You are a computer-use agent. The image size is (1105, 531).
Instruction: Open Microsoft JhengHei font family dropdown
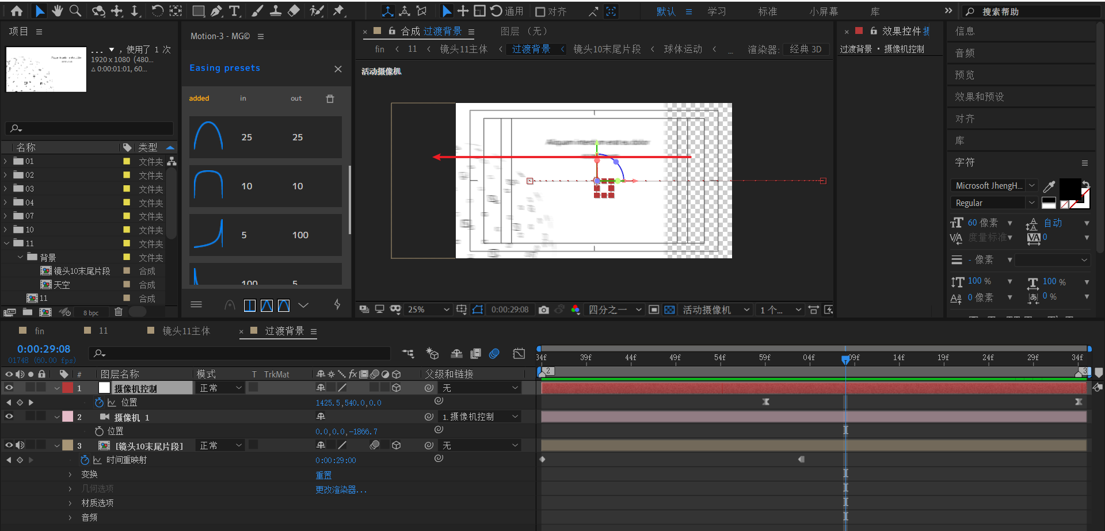pos(995,186)
